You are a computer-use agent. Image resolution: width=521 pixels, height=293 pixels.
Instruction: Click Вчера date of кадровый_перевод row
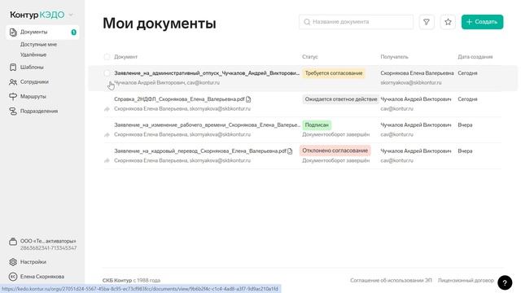pos(465,151)
